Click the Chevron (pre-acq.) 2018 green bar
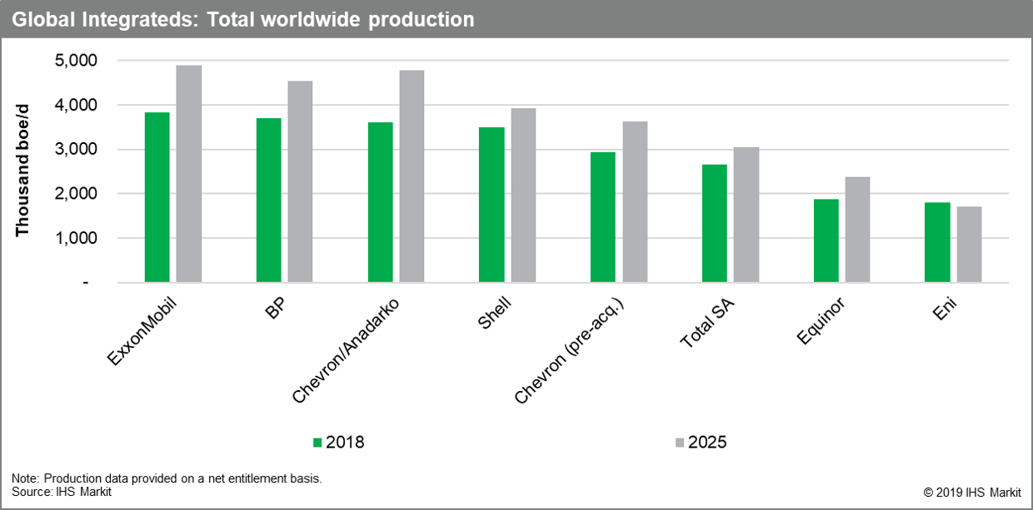1033x510 pixels. coord(603,217)
